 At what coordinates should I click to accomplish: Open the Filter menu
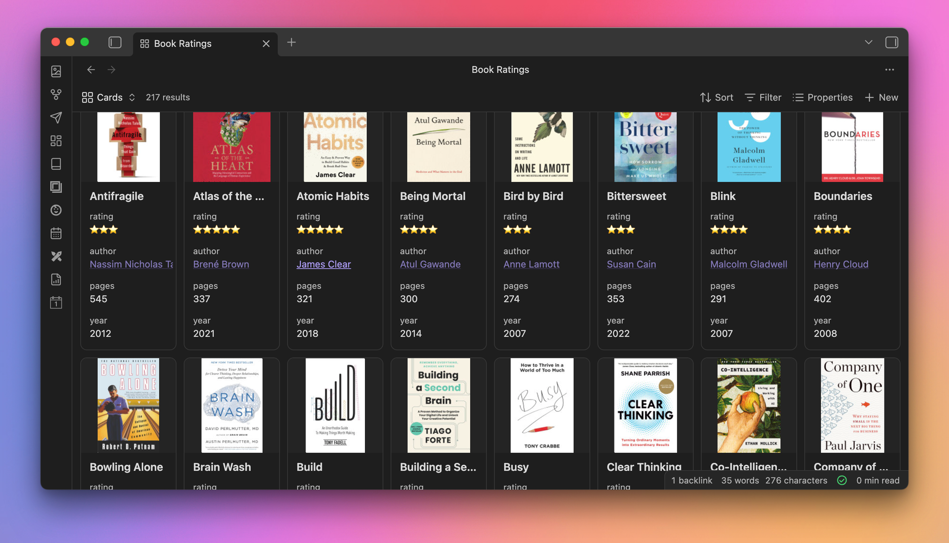click(763, 97)
